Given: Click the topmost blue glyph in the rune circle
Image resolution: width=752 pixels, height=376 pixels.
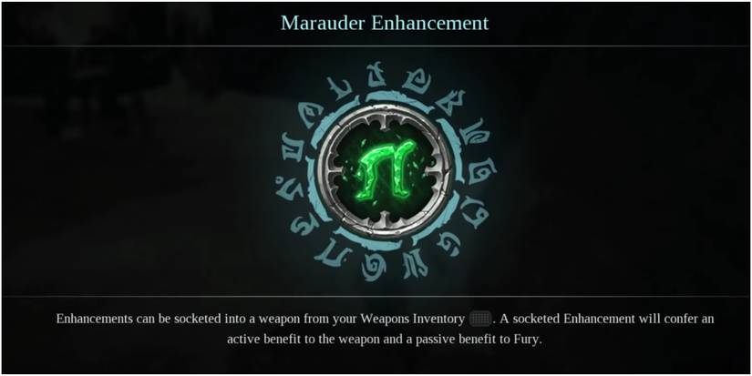Looking at the screenshot, I should 377,73.
